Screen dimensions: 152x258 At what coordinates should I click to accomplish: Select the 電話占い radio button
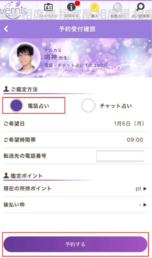pyautogui.click(x=17, y=105)
